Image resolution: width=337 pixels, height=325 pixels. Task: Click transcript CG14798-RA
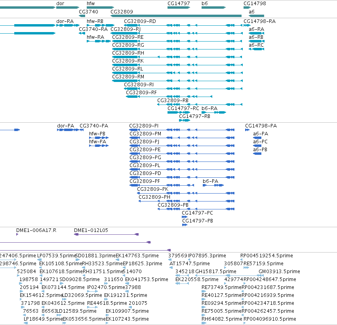(x=260, y=21)
